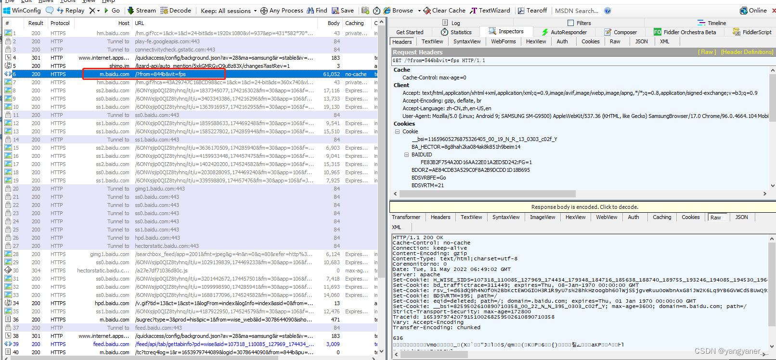The image size is (776, 360).
Task: Select the response Transformer tab
Action: [406, 217]
